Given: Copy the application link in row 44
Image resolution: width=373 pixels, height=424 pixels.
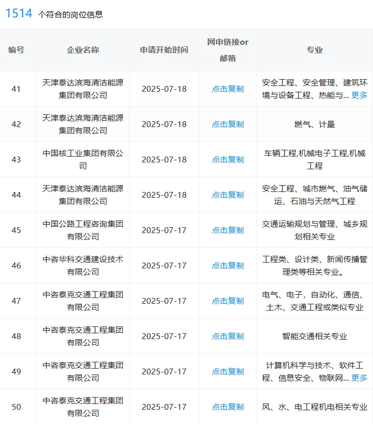Looking at the screenshot, I should click(x=228, y=195).
